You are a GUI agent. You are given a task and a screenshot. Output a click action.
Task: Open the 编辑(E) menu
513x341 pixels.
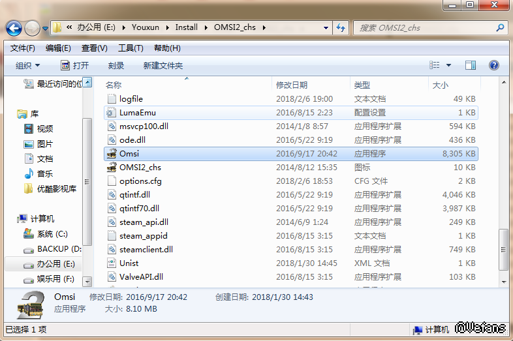[58, 48]
